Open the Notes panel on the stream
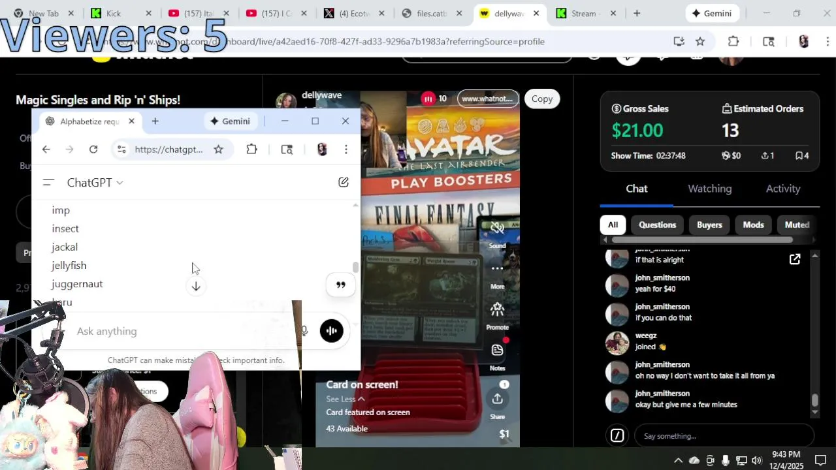The image size is (836, 470). (x=497, y=350)
